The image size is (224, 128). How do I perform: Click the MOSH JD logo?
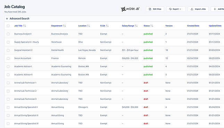click(x=130, y=9)
